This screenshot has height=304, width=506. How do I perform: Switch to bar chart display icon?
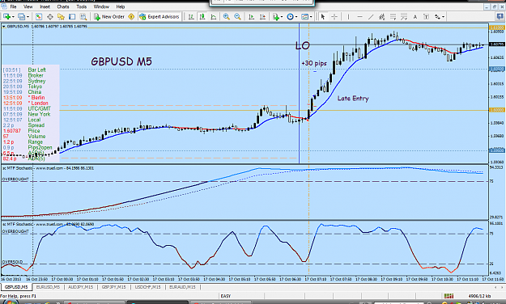click(x=191, y=16)
